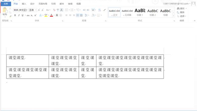Apply the 标题 2 (Heading 2) style
Screen dimensions: 197x111
point(153,12)
